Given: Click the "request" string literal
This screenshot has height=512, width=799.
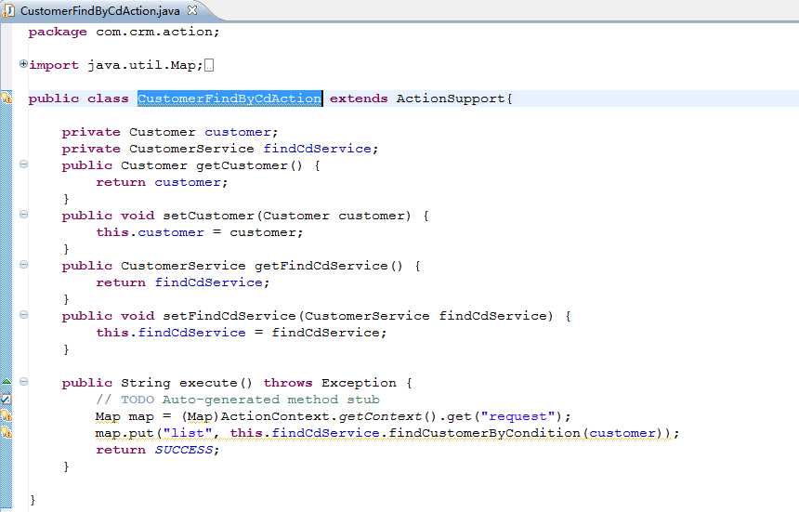Looking at the screenshot, I should pos(517,416).
